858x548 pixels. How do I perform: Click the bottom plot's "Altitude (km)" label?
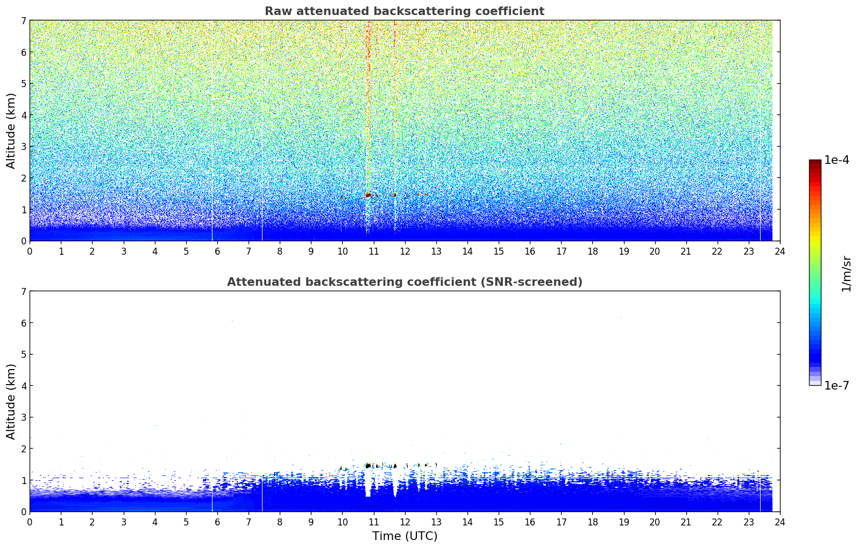point(11,401)
